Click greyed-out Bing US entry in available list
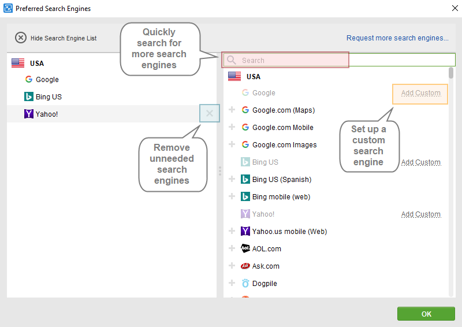This screenshot has height=327, width=462. [265, 162]
